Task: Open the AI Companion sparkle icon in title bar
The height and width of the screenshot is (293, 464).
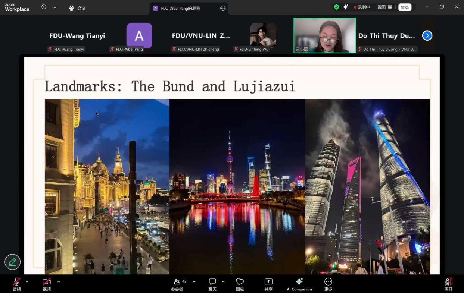Action: pos(346,7)
